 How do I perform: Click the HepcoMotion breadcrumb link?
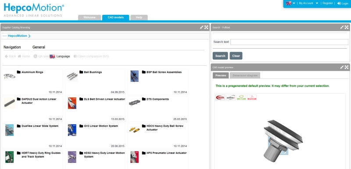tap(17, 36)
